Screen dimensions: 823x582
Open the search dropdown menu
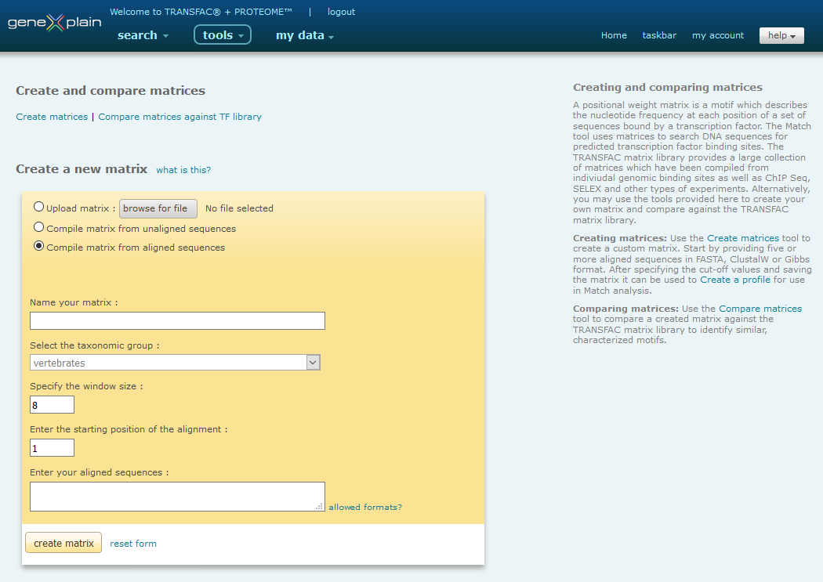pos(143,35)
